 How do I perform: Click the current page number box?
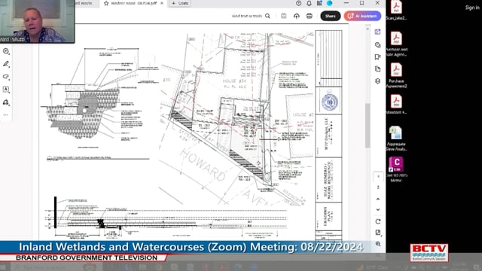click(x=378, y=177)
